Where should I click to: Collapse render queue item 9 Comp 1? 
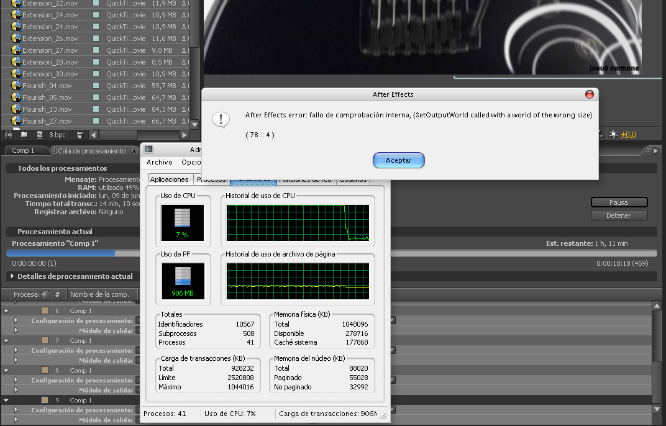[6, 400]
